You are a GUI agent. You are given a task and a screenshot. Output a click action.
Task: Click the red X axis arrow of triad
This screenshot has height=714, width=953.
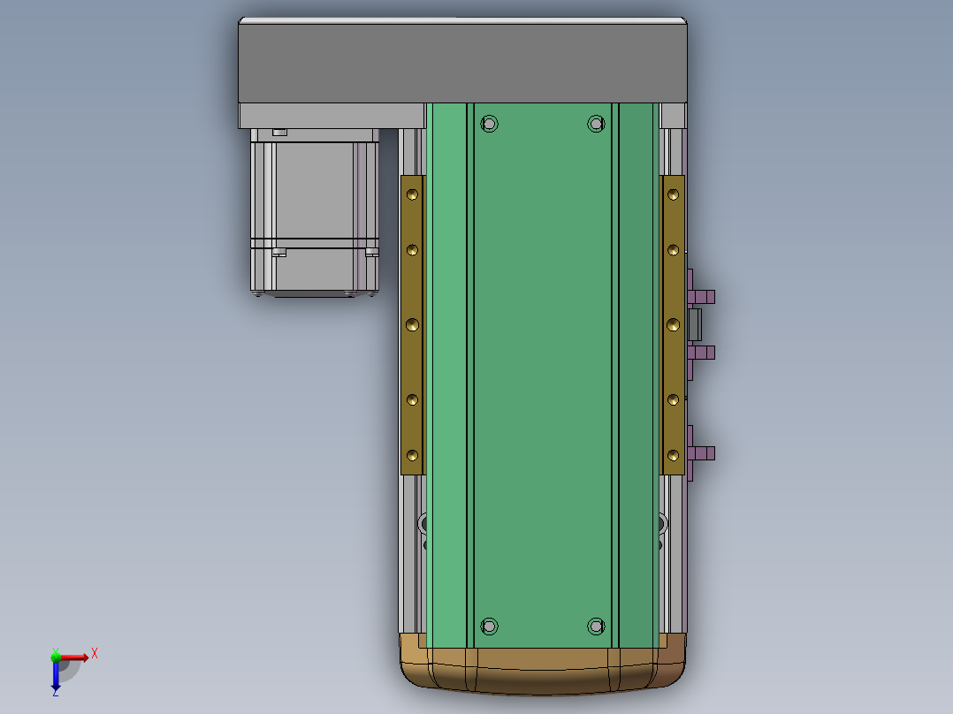(x=74, y=657)
